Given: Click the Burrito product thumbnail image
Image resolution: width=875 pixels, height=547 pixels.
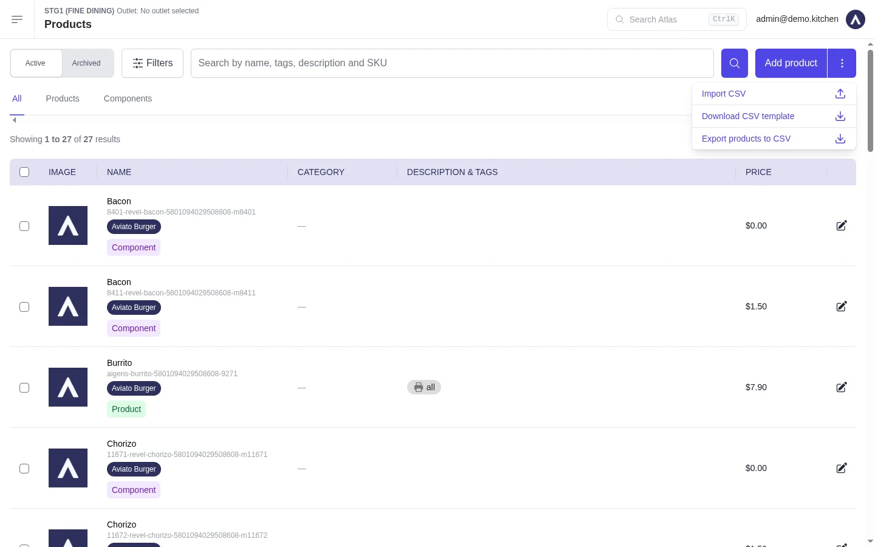Looking at the screenshot, I should (68, 387).
